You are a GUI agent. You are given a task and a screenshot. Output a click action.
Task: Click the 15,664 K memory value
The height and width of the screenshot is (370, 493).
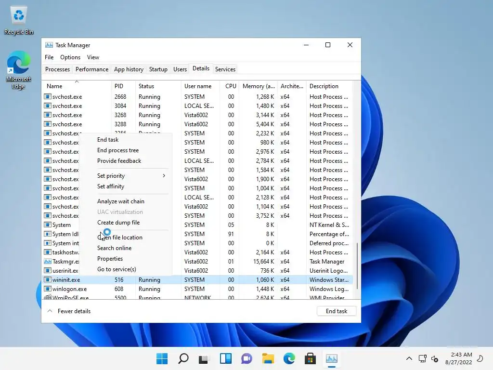point(263,262)
